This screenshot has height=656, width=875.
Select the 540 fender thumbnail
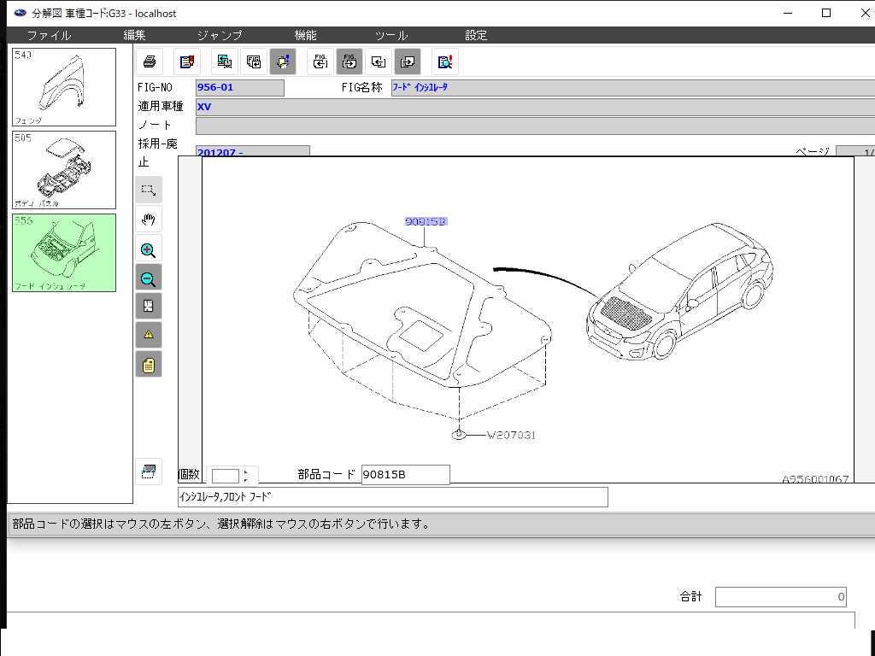click(64, 87)
